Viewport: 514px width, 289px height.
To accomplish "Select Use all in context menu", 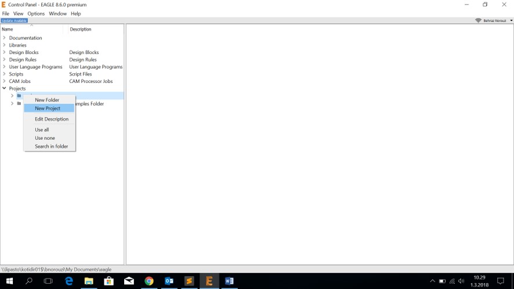I will tap(49, 129).
